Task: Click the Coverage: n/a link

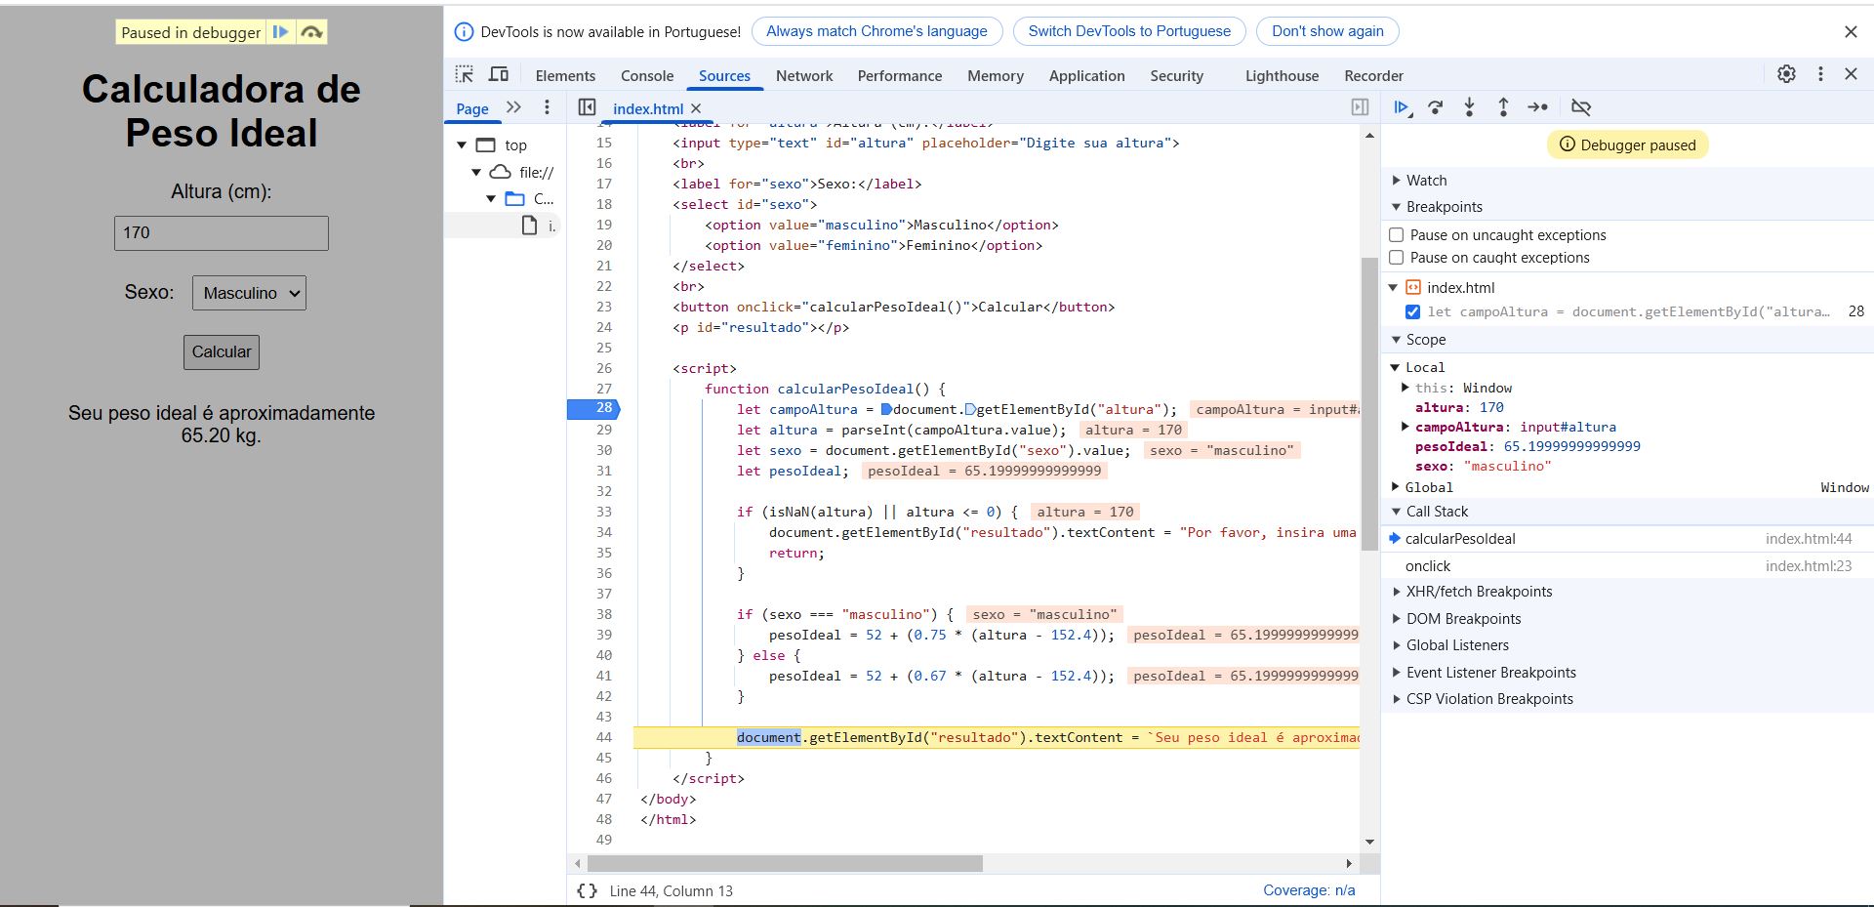Action: point(1309,890)
